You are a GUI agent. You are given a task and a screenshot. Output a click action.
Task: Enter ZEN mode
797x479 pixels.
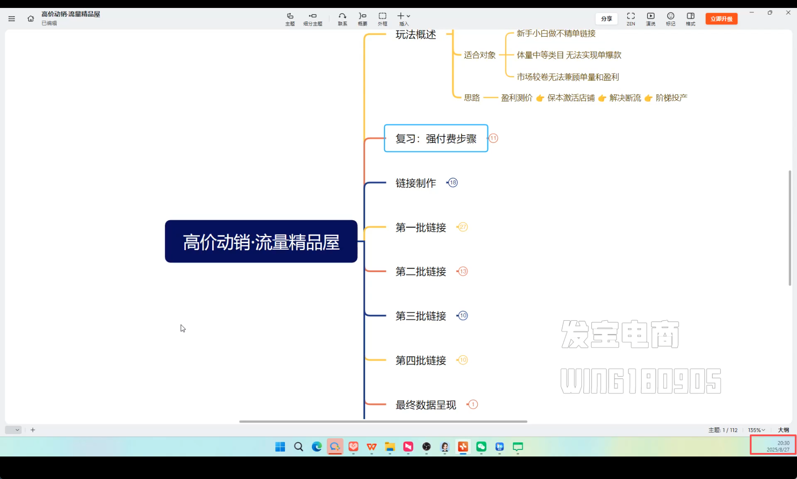[631, 19]
